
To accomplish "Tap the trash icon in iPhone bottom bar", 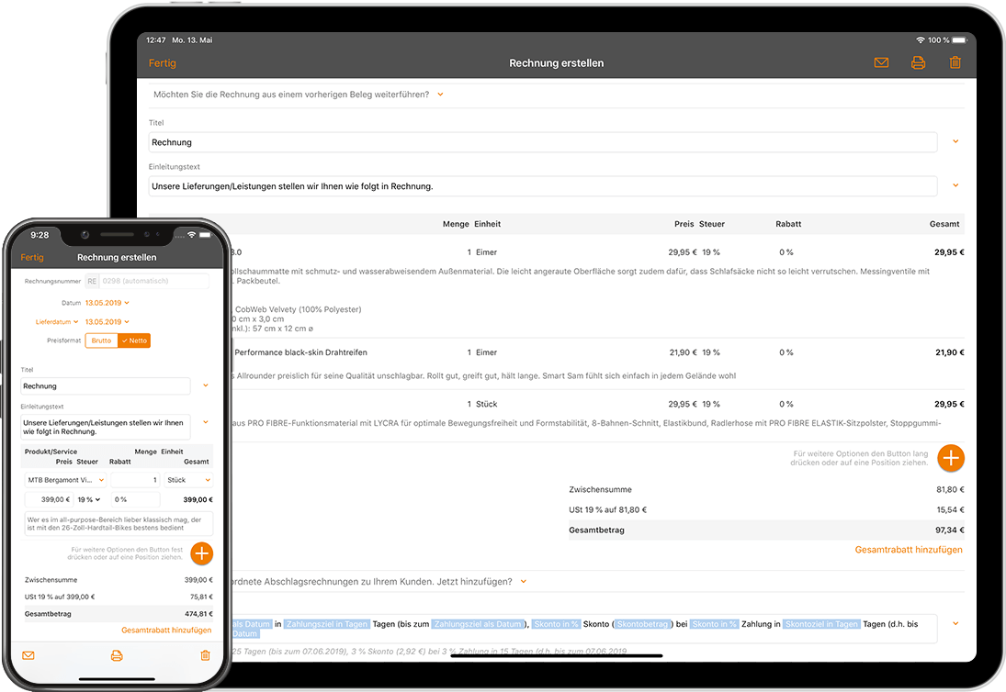I will [205, 655].
